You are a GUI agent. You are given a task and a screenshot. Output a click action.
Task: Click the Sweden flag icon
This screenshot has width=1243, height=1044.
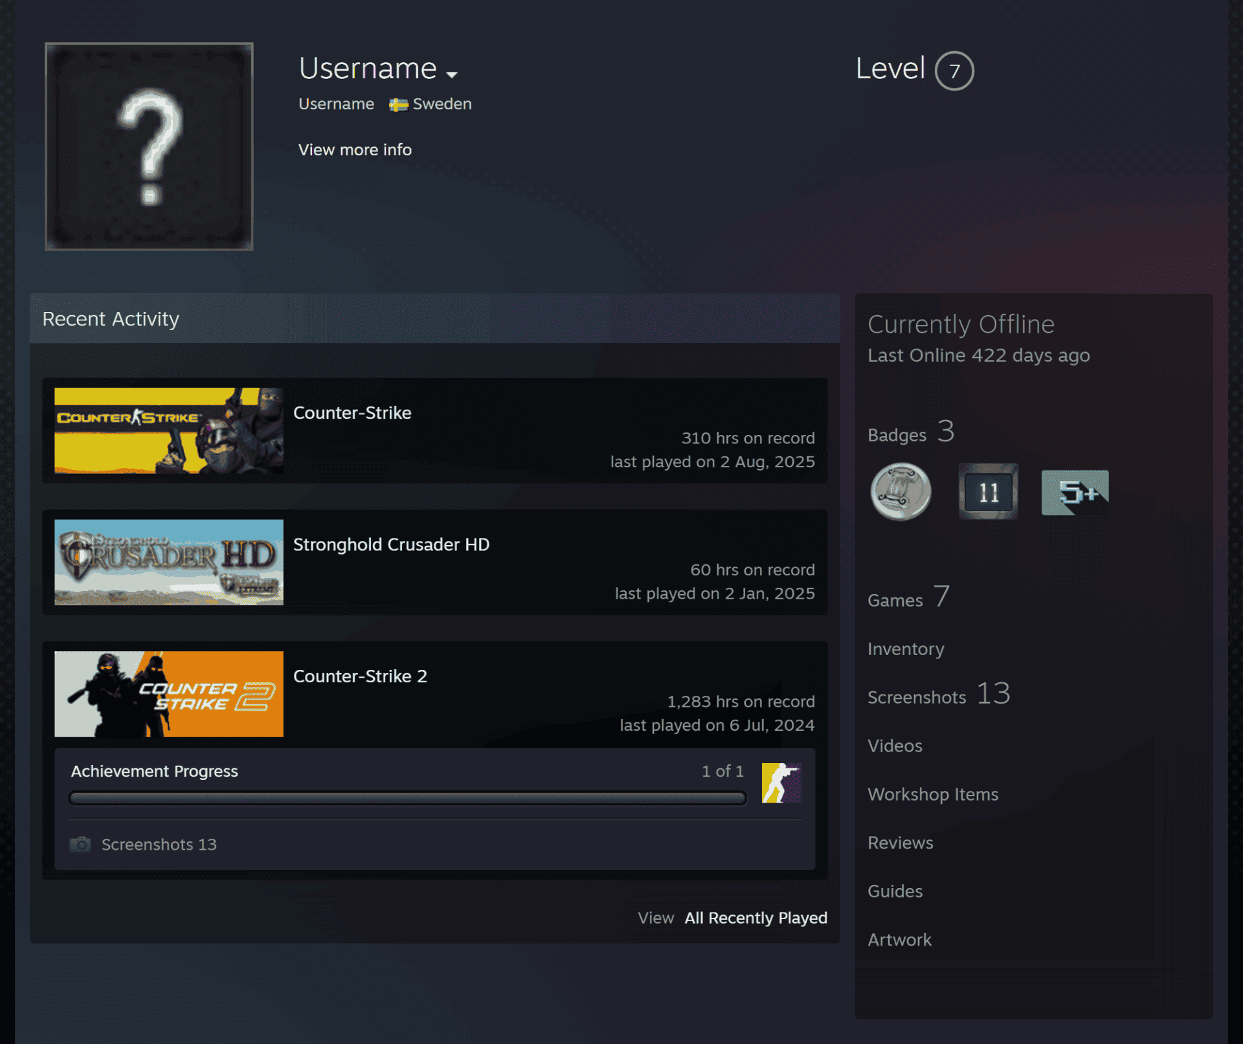click(x=398, y=105)
